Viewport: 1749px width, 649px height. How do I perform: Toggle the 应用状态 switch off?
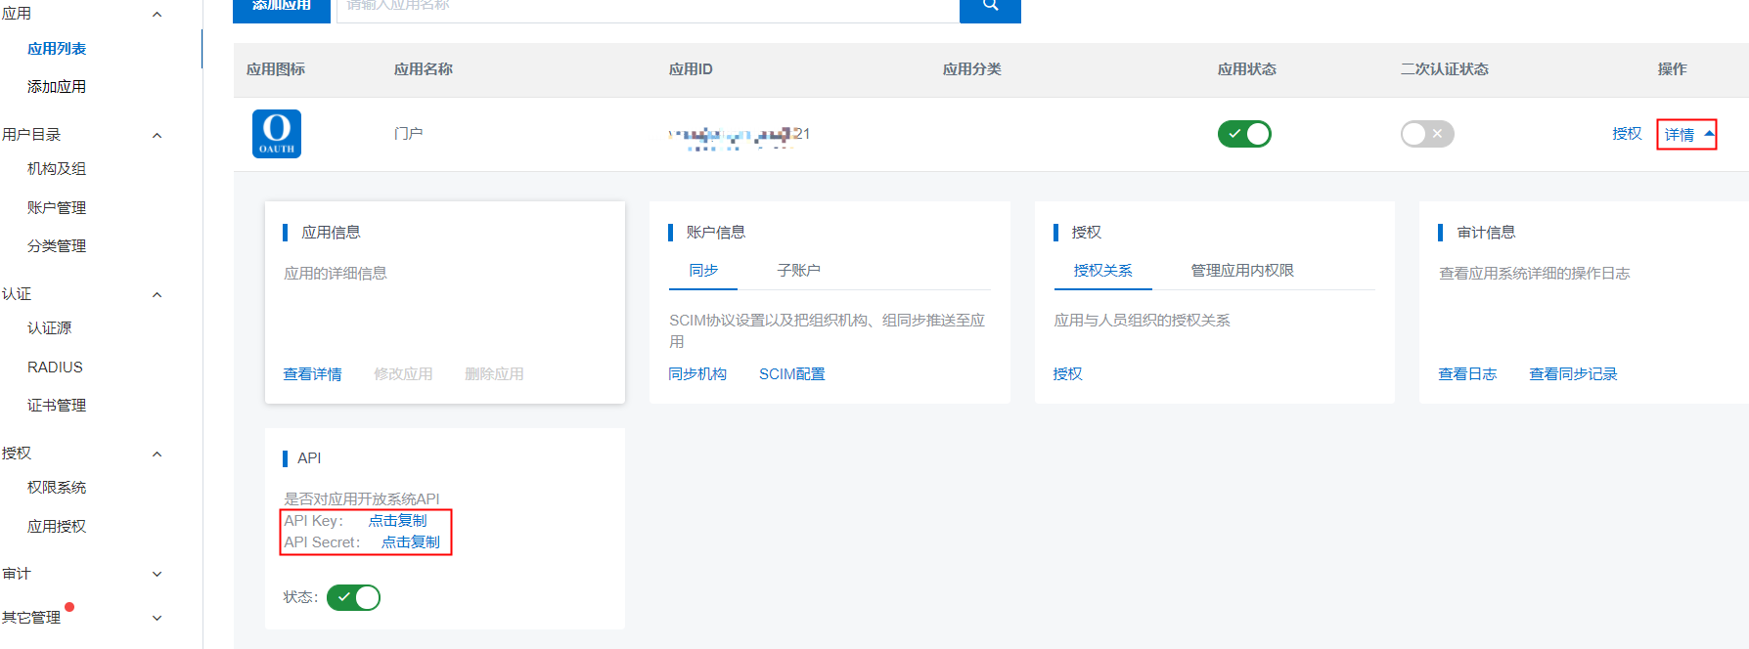point(1244,134)
